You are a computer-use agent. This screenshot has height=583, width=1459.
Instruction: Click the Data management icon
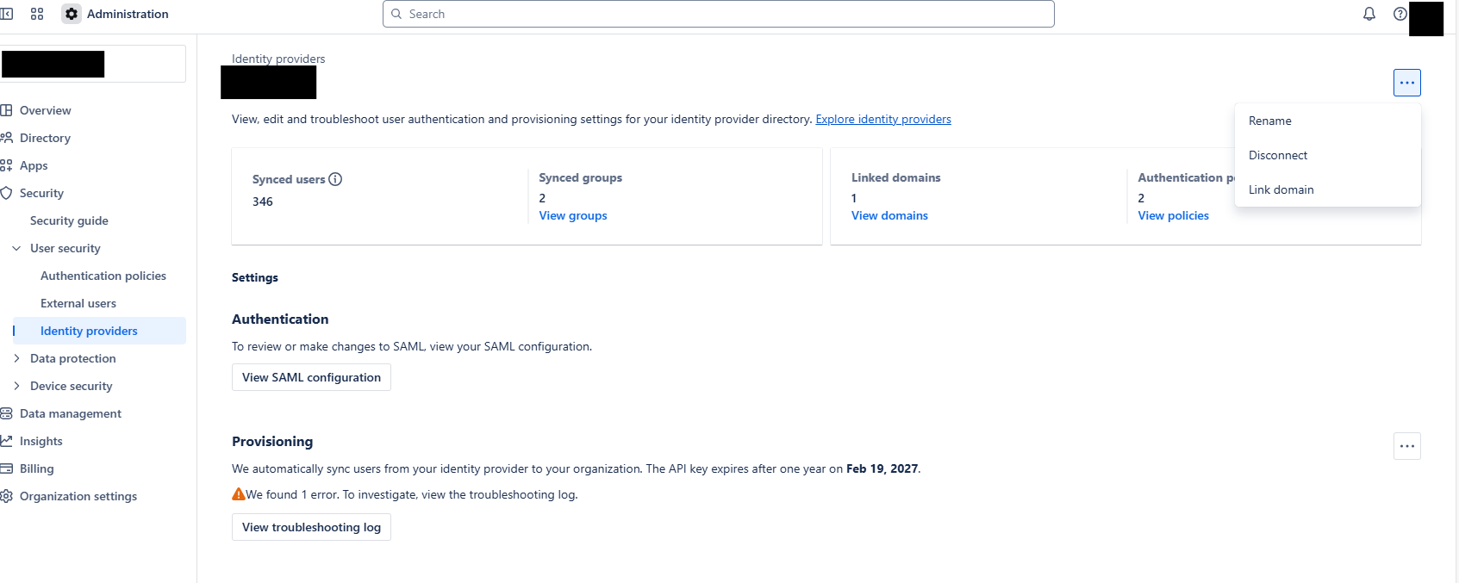[x=6, y=413]
